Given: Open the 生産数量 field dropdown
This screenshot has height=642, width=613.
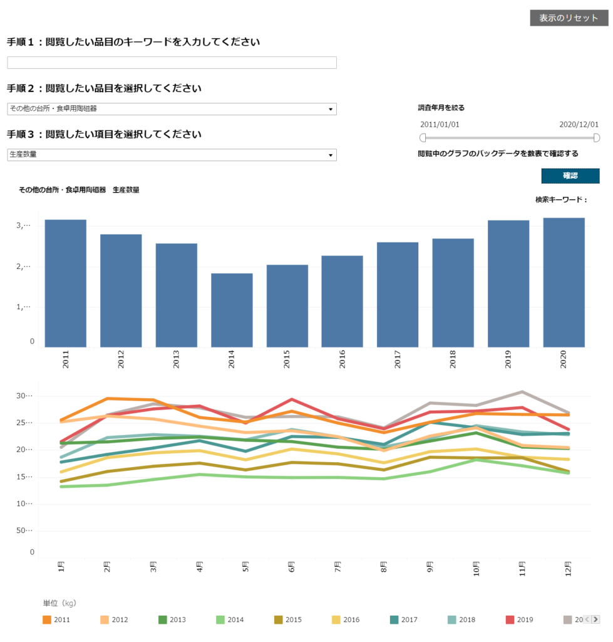Looking at the screenshot, I should tap(172, 155).
